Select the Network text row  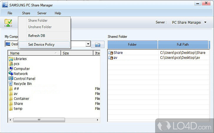pos(21,74)
